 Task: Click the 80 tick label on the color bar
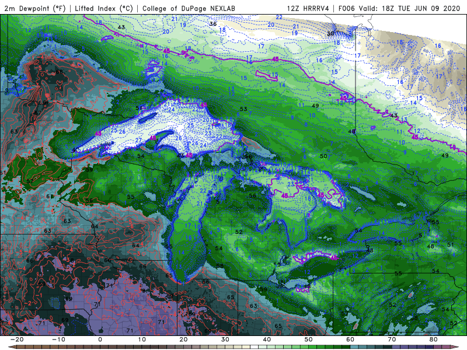pos(434,339)
